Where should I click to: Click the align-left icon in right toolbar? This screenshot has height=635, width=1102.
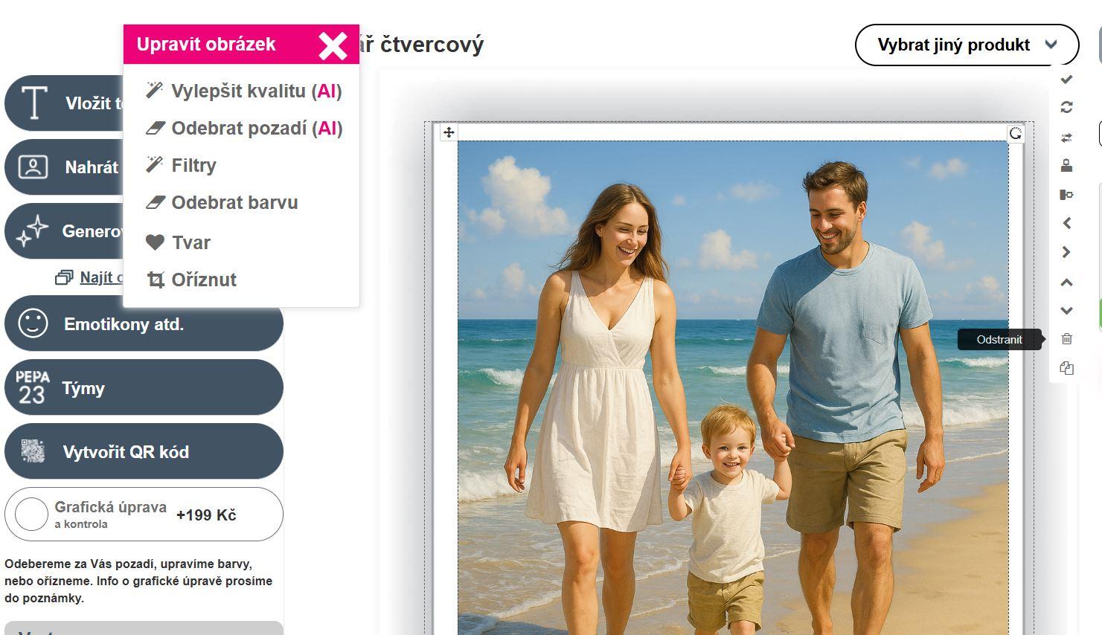pos(1066,195)
